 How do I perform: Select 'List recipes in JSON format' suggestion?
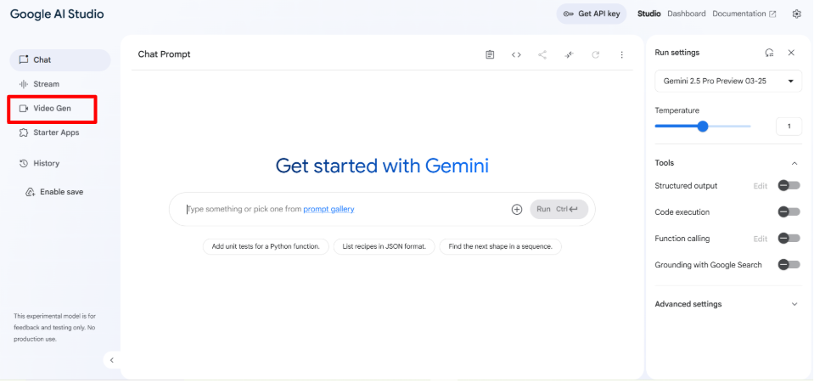pyautogui.click(x=384, y=246)
